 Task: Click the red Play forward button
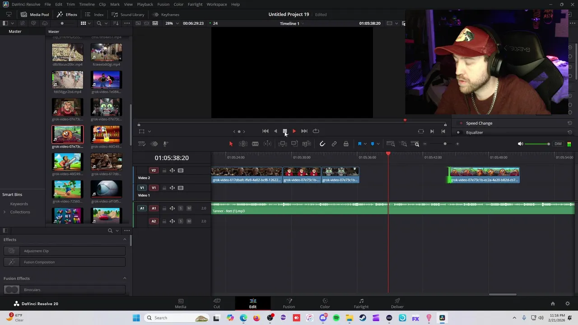294,131
